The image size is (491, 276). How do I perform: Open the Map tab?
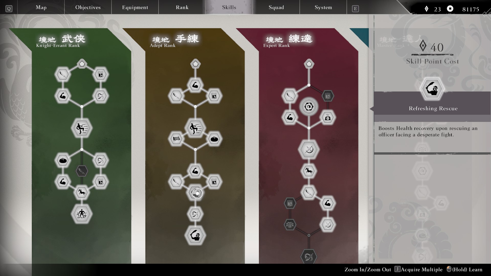[x=41, y=7]
